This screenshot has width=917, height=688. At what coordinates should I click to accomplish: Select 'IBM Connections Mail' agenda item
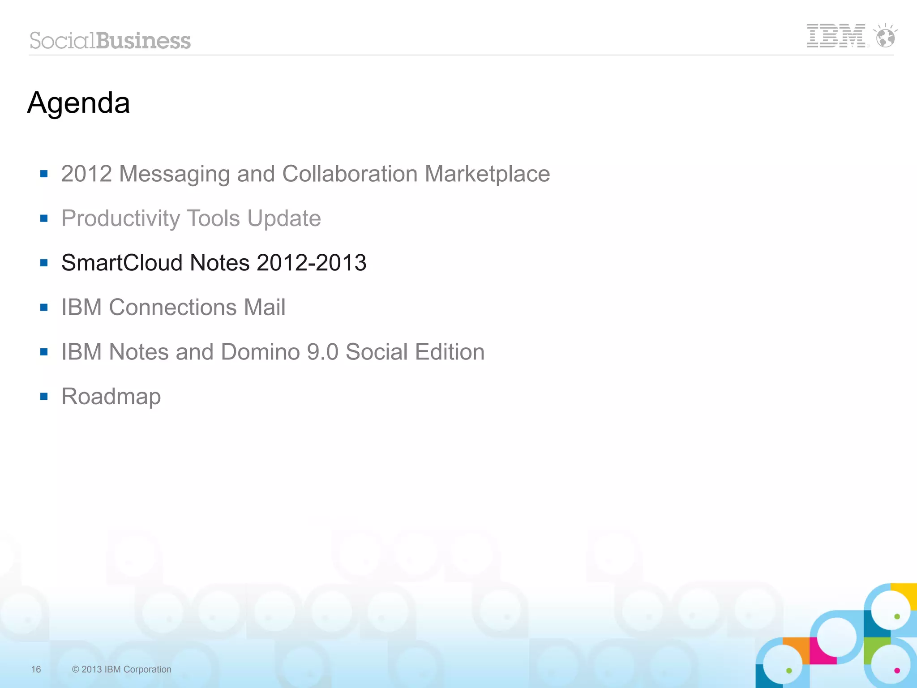[173, 307]
